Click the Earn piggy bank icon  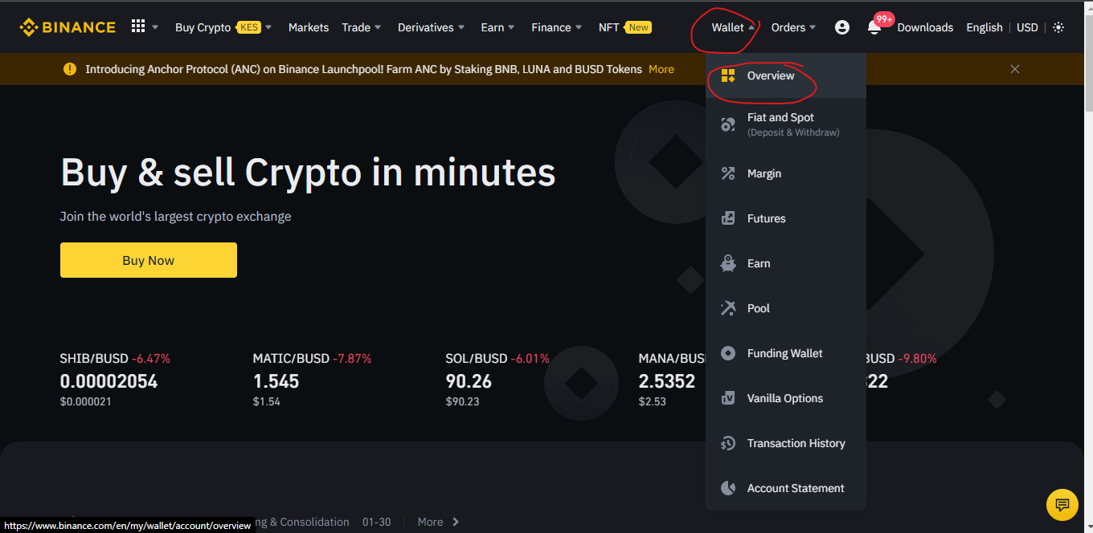coord(728,263)
